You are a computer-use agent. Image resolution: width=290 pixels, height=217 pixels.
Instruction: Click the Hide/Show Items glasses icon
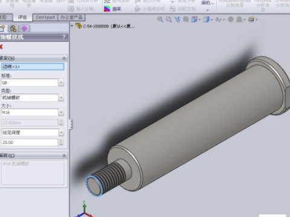(x=218, y=19)
